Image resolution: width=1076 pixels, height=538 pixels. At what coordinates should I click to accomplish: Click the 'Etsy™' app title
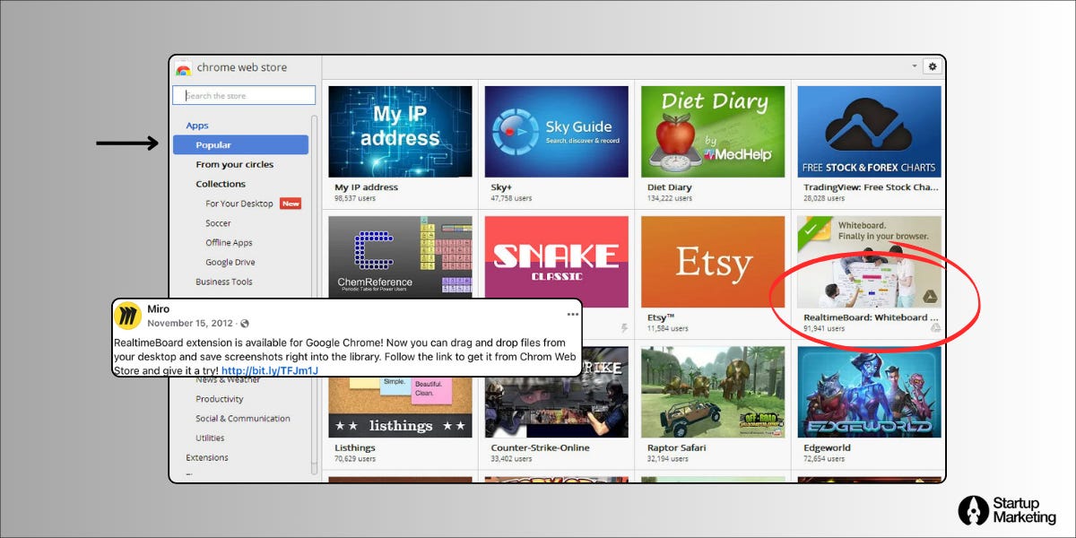click(661, 317)
